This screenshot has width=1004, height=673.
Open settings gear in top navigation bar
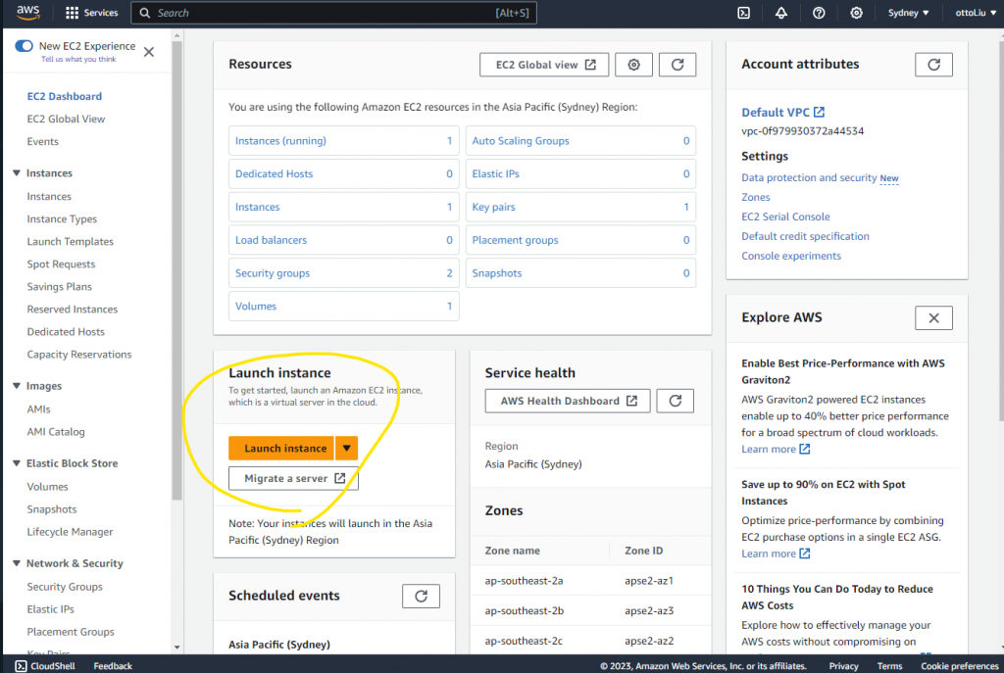click(856, 13)
